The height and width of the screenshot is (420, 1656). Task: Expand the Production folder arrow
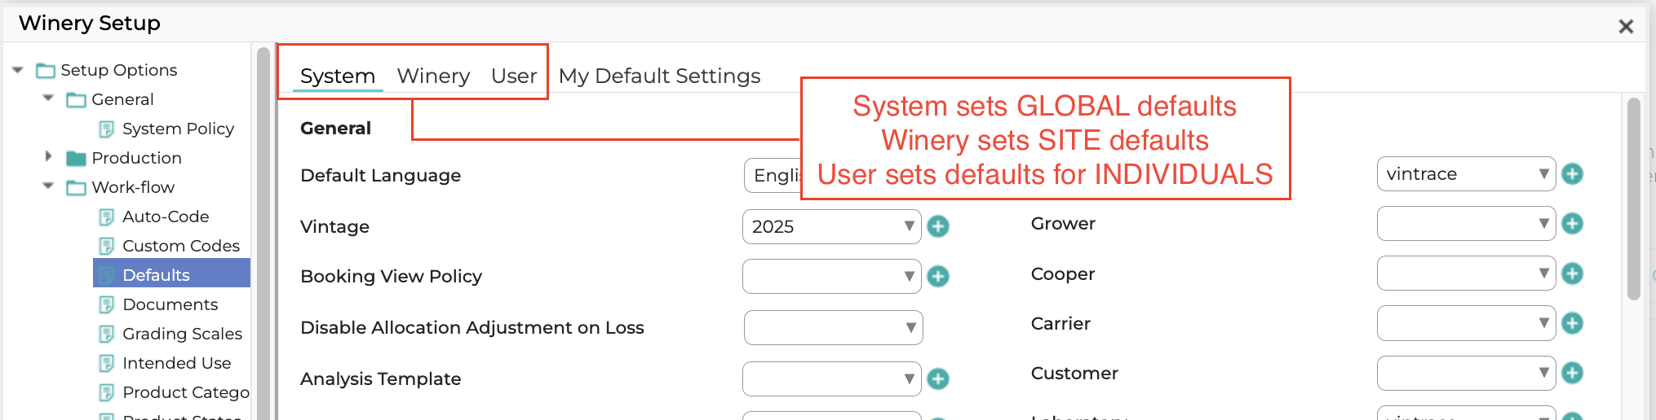[x=48, y=156]
